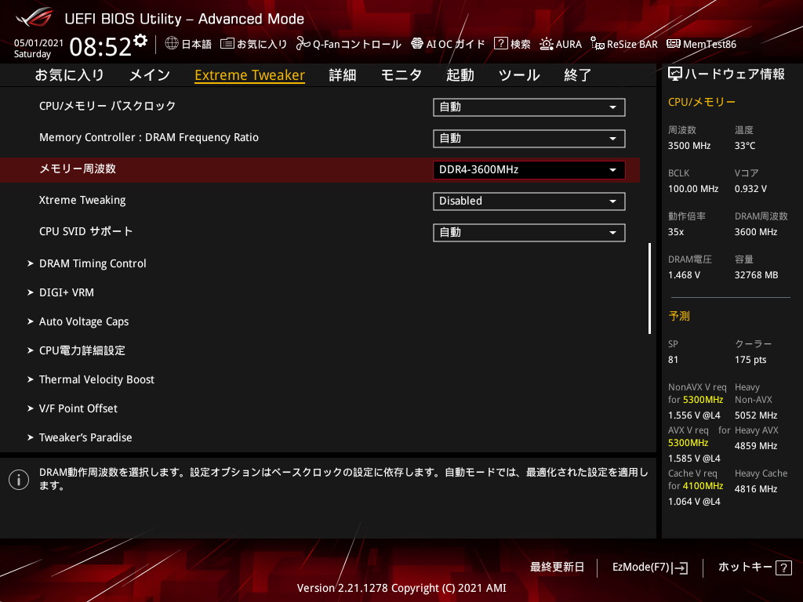Click the 100.00 MHz BCLK value
Image resolution: width=803 pixels, height=602 pixels.
[693, 189]
